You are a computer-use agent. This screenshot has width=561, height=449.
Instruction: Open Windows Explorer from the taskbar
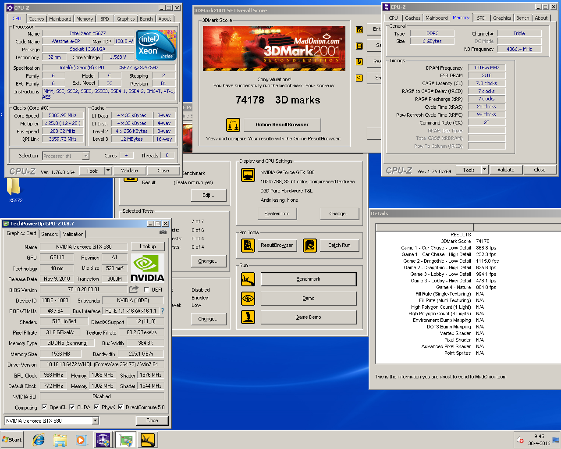(60, 440)
